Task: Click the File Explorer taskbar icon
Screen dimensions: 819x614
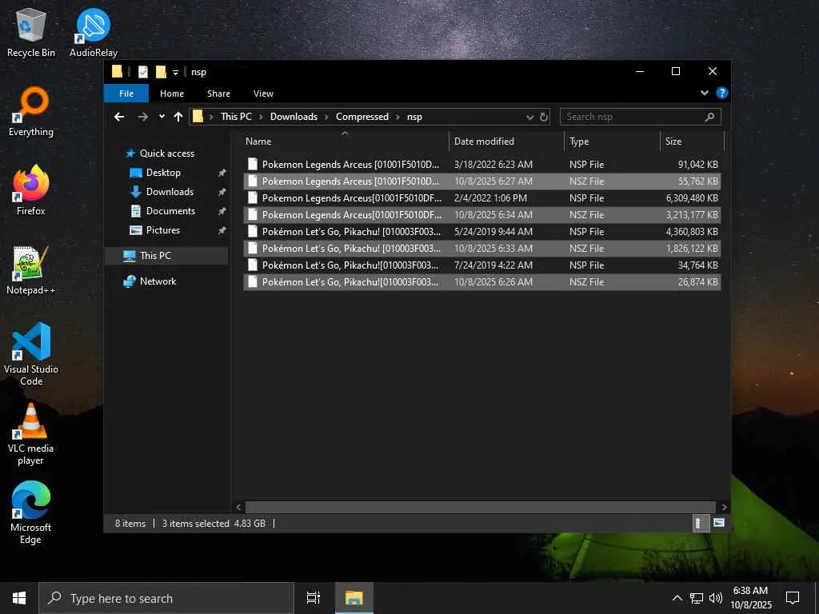Action: [354, 598]
